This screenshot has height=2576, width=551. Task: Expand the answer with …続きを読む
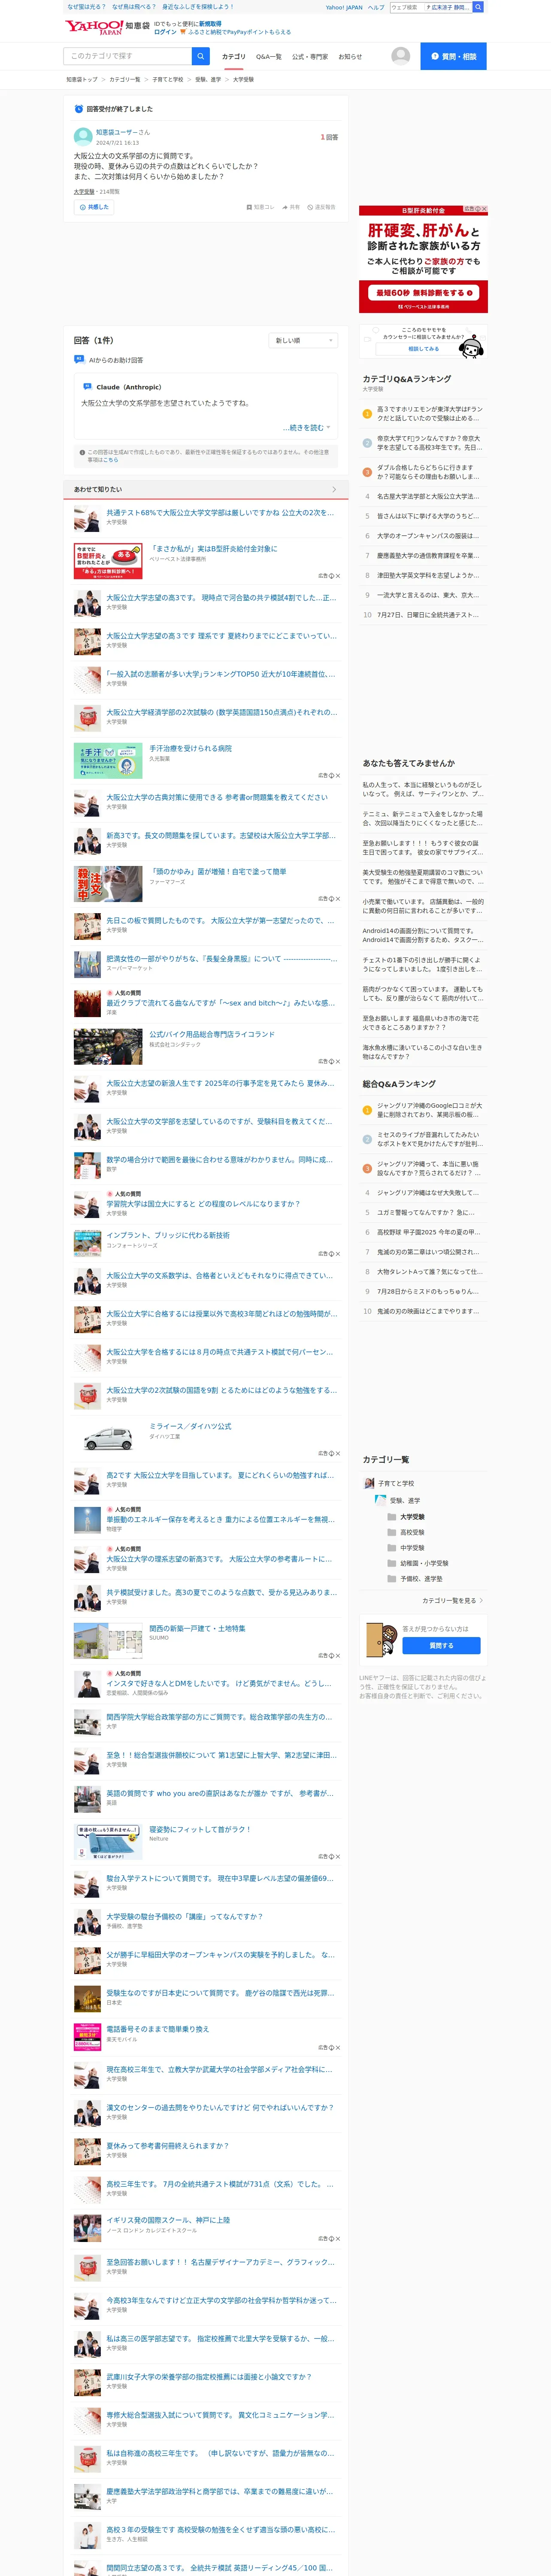point(306,428)
